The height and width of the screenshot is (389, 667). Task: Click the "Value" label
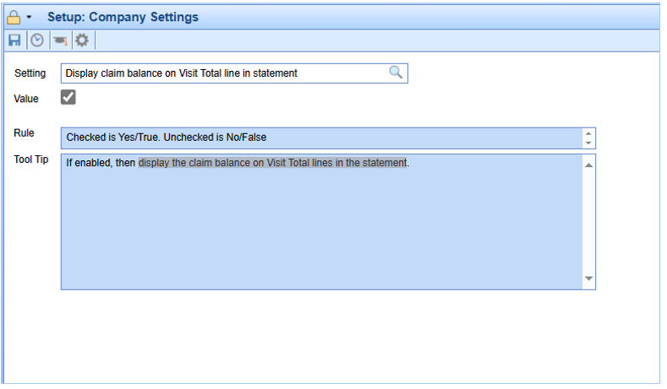coord(26,99)
